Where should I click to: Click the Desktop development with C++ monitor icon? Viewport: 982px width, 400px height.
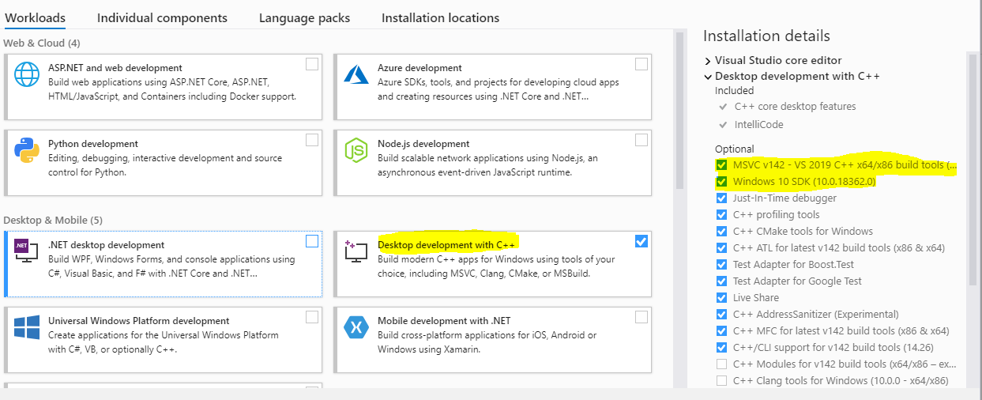(x=356, y=252)
